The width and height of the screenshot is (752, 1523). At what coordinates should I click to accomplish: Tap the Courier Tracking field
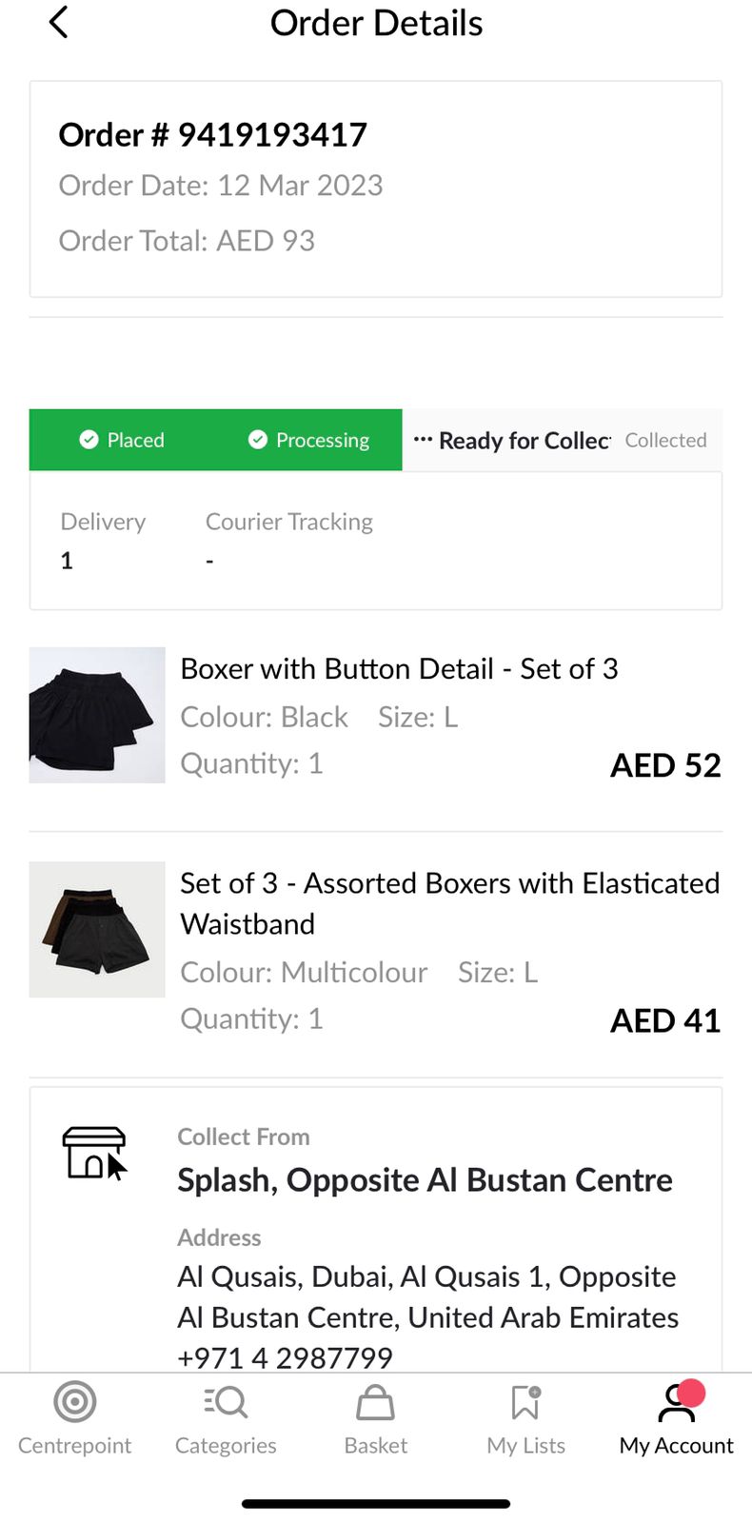(288, 540)
